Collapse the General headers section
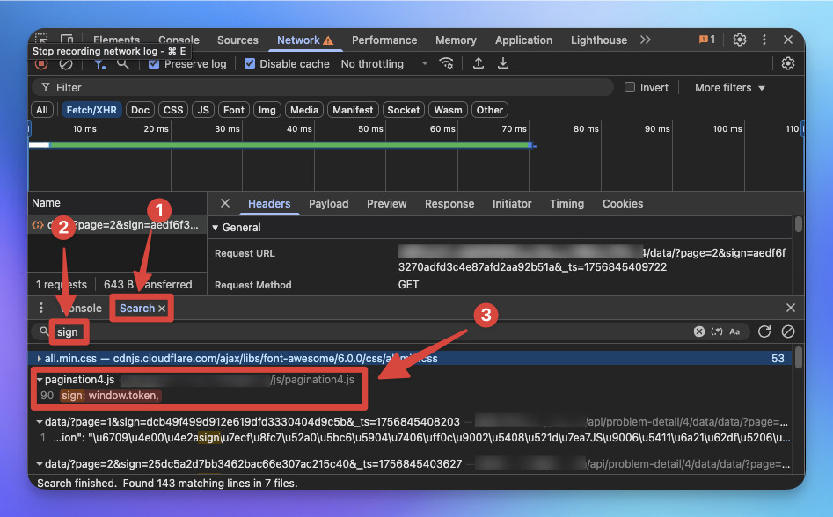Viewport: 833px width, 517px height. tap(216, 227)
